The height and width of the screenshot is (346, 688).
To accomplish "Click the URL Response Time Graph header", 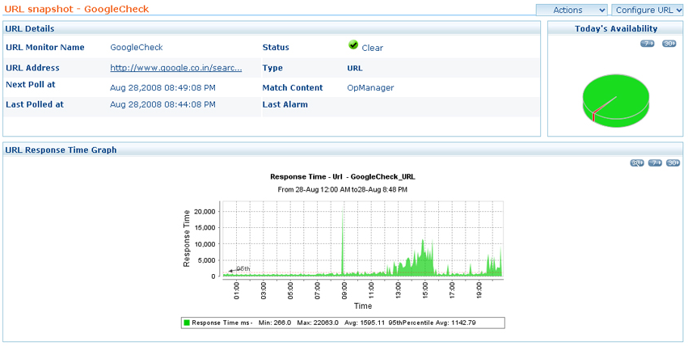I will [x=61, y=150].
